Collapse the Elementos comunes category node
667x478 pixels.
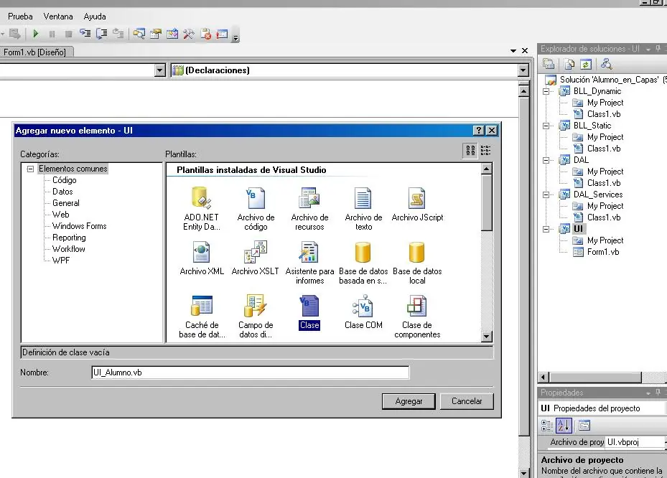[30, 169]
